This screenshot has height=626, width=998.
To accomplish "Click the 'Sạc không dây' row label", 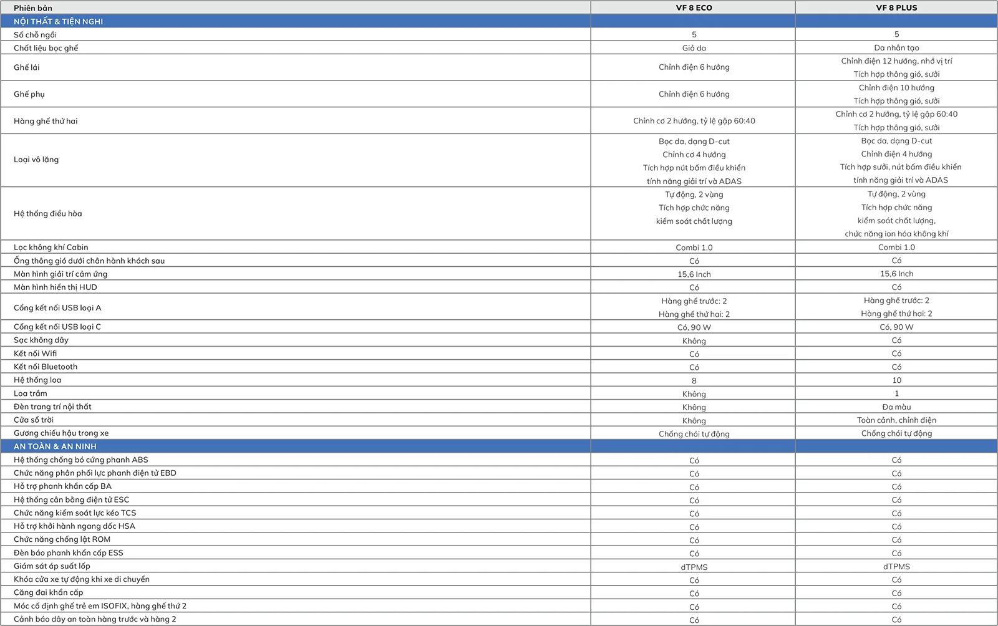I will point(41,340).
